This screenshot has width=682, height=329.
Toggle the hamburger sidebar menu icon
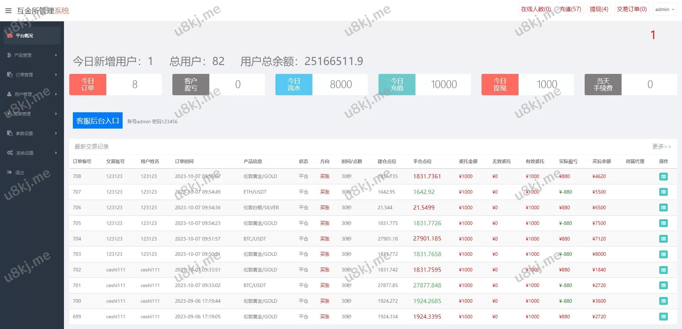tap(9, 11)
